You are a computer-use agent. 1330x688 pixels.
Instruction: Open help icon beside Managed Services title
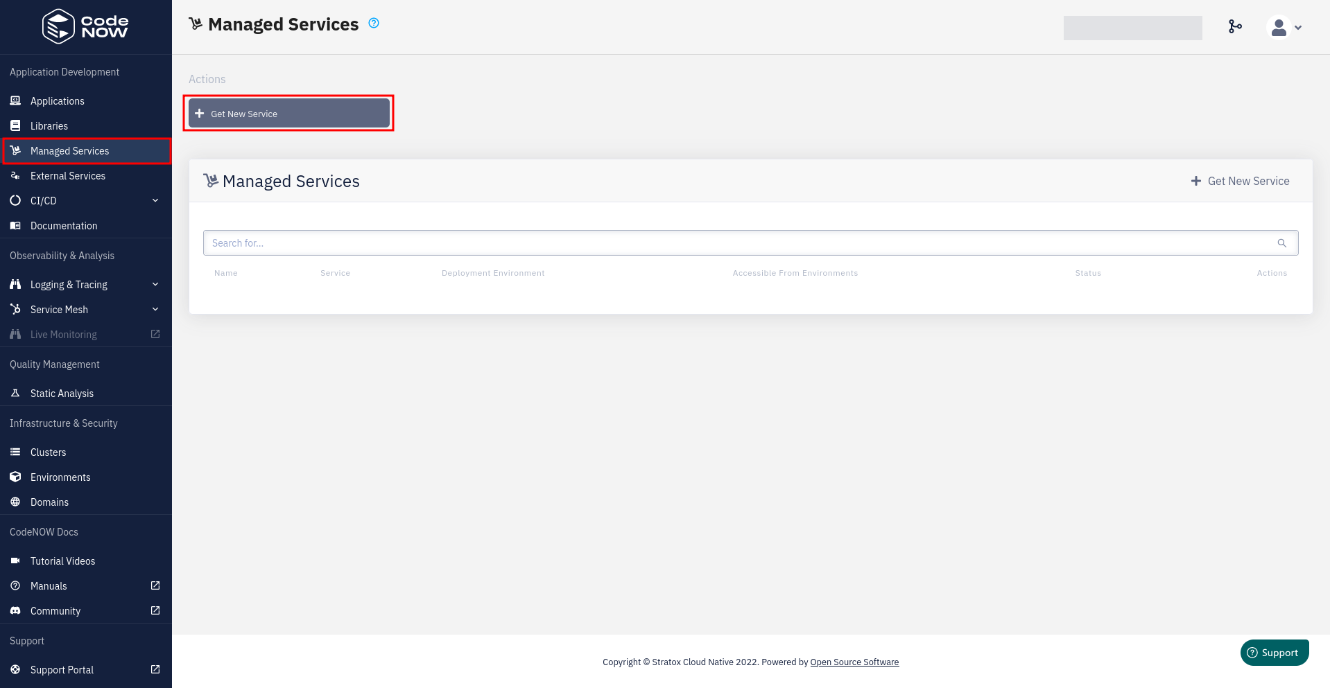[x=374, y=23]
